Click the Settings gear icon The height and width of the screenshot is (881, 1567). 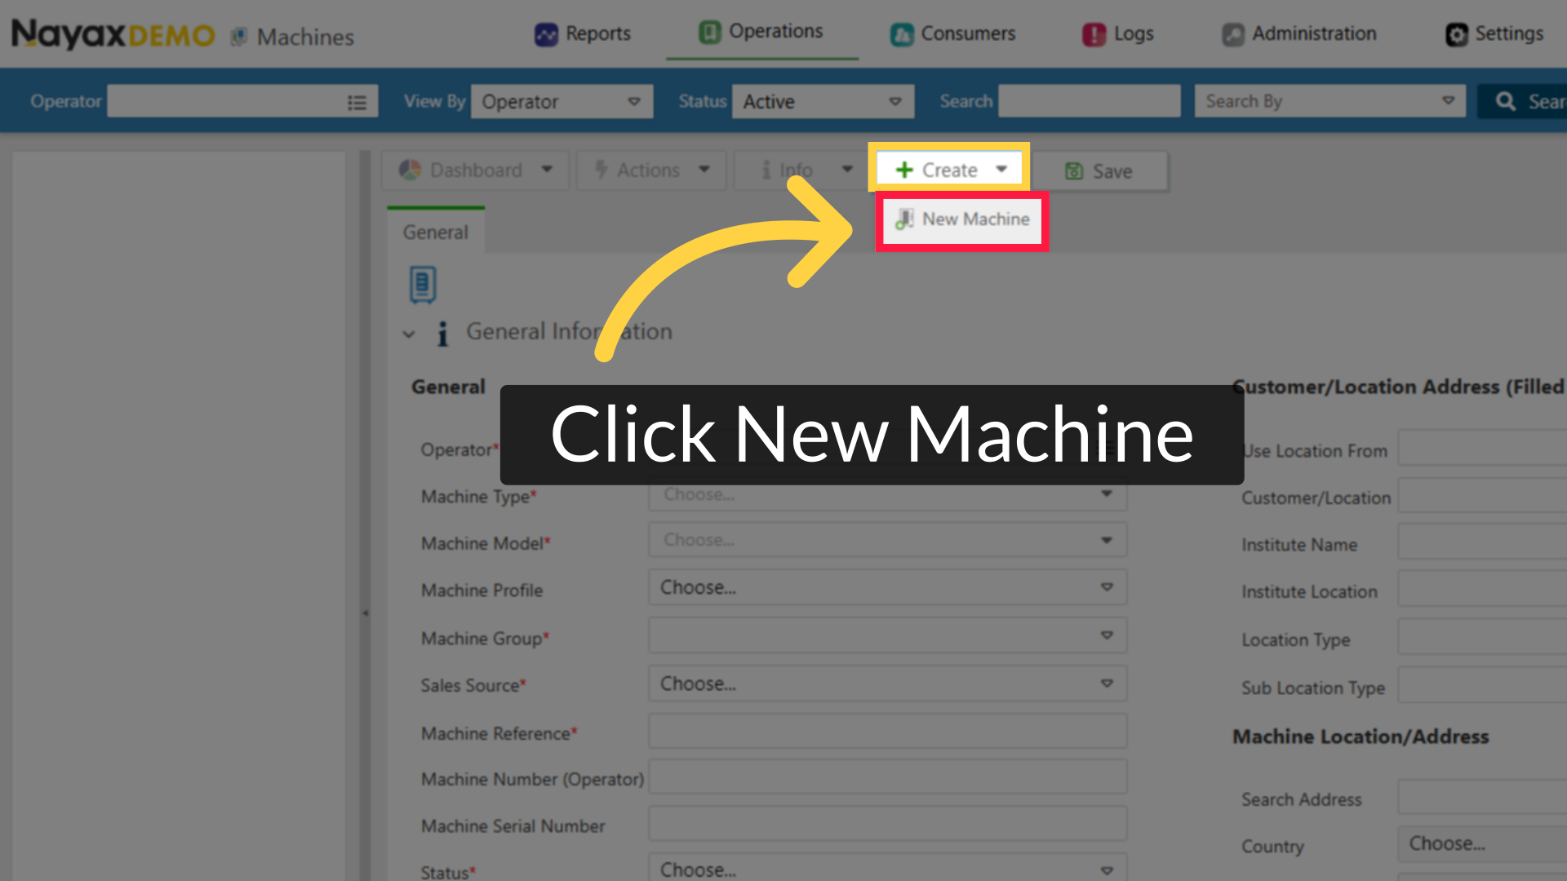tap(1457, 34)
